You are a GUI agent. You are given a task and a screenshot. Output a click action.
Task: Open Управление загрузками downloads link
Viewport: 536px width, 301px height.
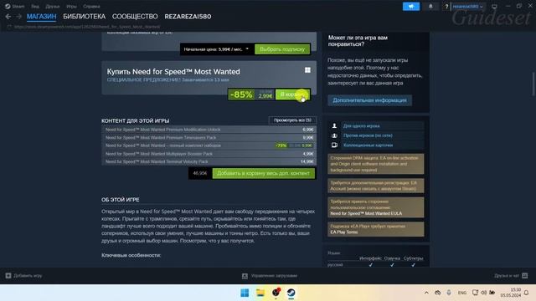point(274,276)
